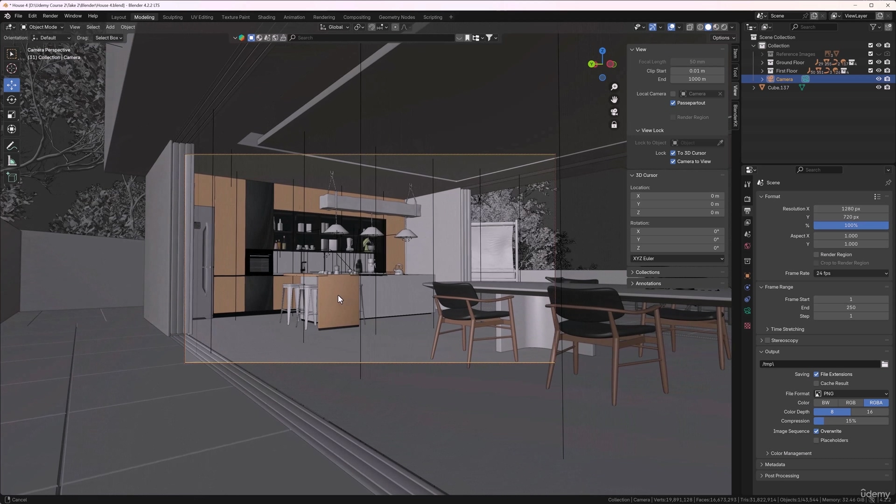Select the Rotate tool in toolbar
The image size is (896, 504).
12,100
